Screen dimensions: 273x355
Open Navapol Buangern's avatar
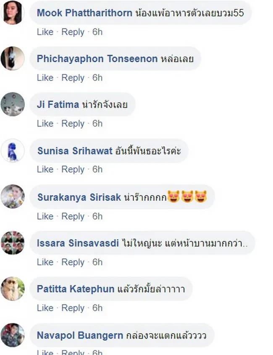click(x=13, y=335)
